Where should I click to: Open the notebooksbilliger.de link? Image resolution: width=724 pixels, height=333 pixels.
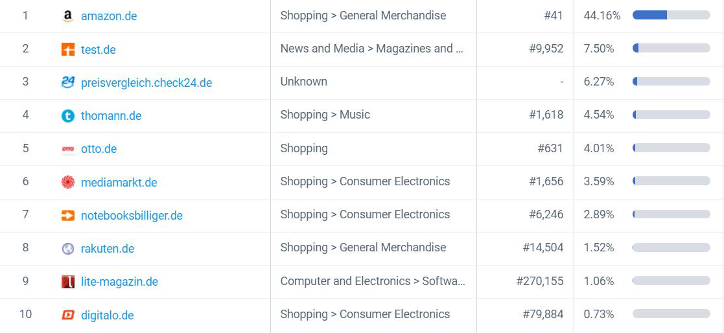click(x=132, y=215)
